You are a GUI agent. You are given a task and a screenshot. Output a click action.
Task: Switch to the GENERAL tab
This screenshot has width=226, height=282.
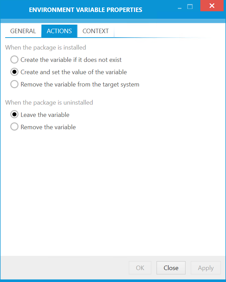(23, 31)
